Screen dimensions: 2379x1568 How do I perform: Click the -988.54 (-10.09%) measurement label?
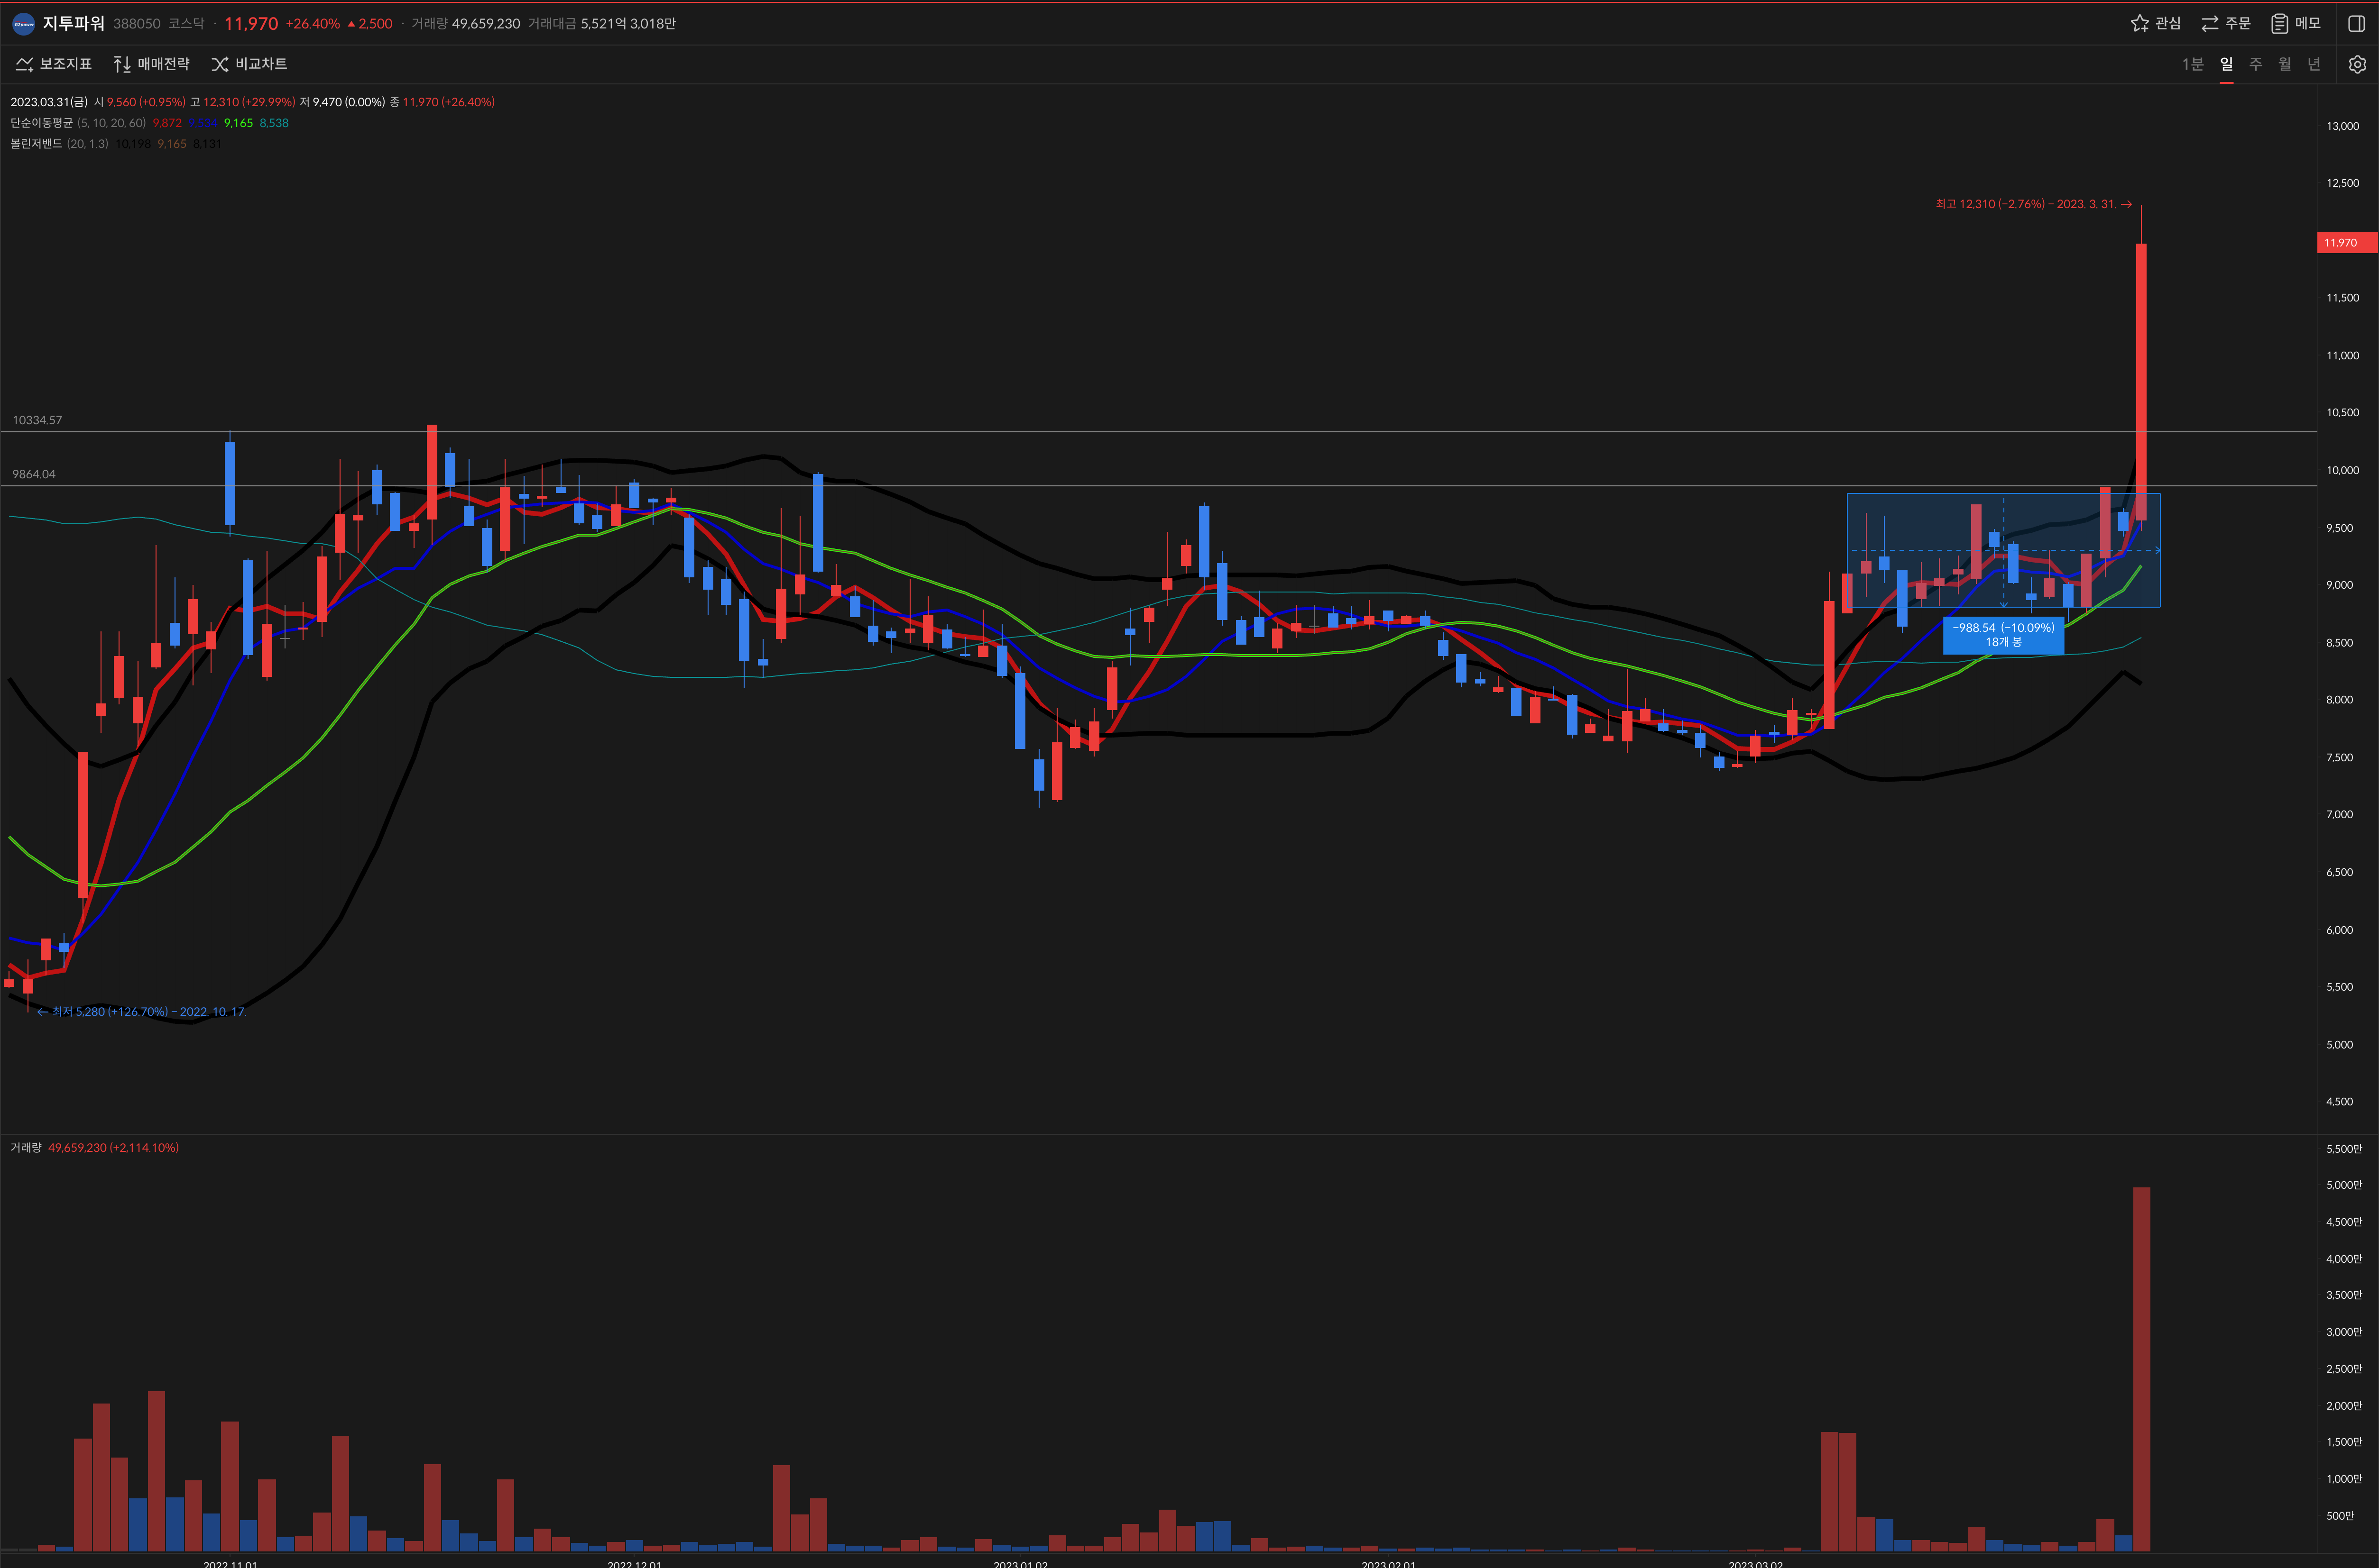click(x=2003, y=635)
